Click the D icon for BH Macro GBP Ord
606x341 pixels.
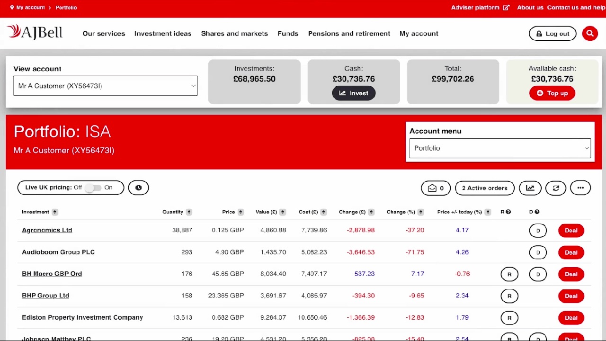coord(538,274)
